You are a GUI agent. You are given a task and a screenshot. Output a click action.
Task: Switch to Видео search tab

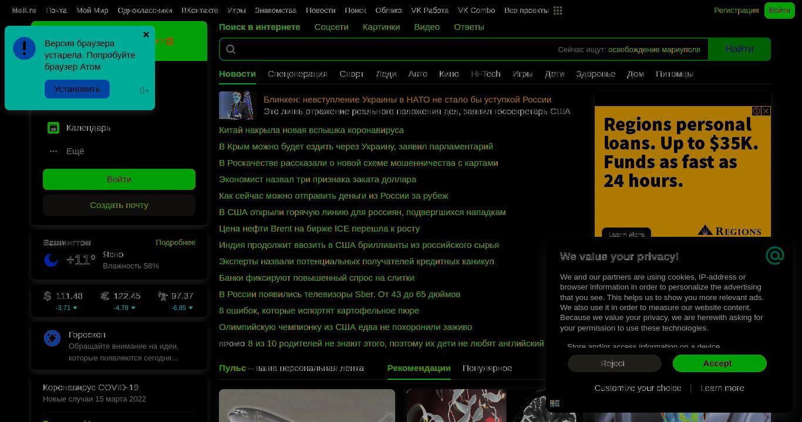tap(427, 27)
